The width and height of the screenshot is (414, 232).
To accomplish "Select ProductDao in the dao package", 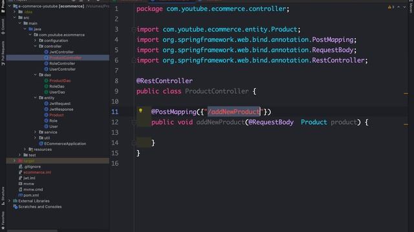I will [60, 81].
